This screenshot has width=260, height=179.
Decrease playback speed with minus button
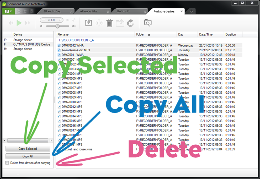tap(44, 20)
